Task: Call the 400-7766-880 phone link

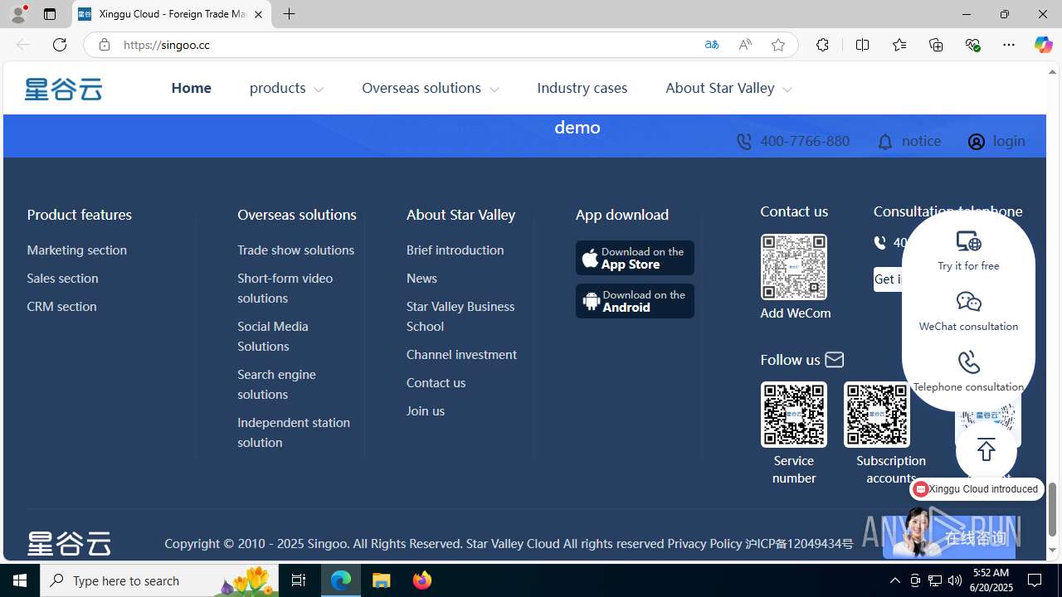Action: [792, 141]
